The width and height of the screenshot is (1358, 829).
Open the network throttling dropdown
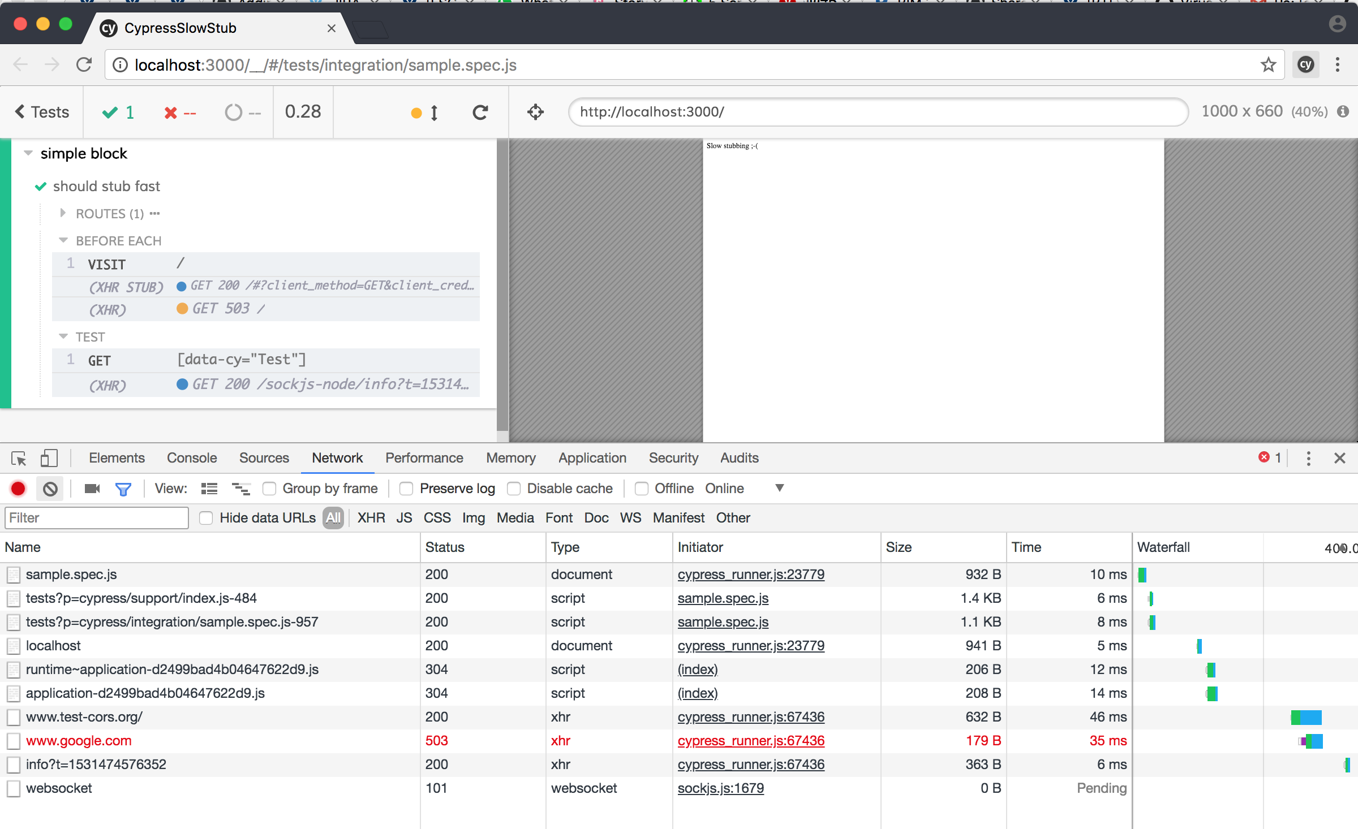pos(780,488)
